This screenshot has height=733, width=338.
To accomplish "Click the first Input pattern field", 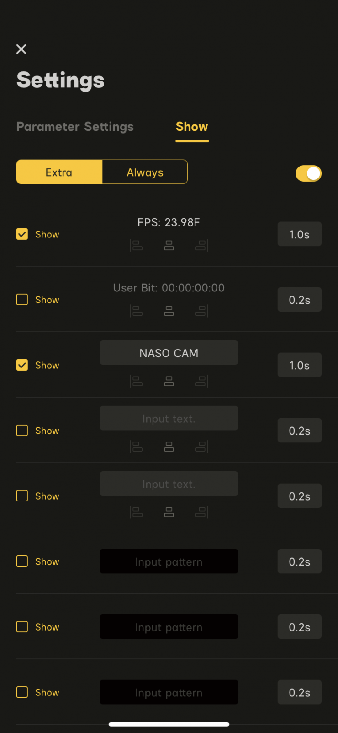I will pos(169,561).
